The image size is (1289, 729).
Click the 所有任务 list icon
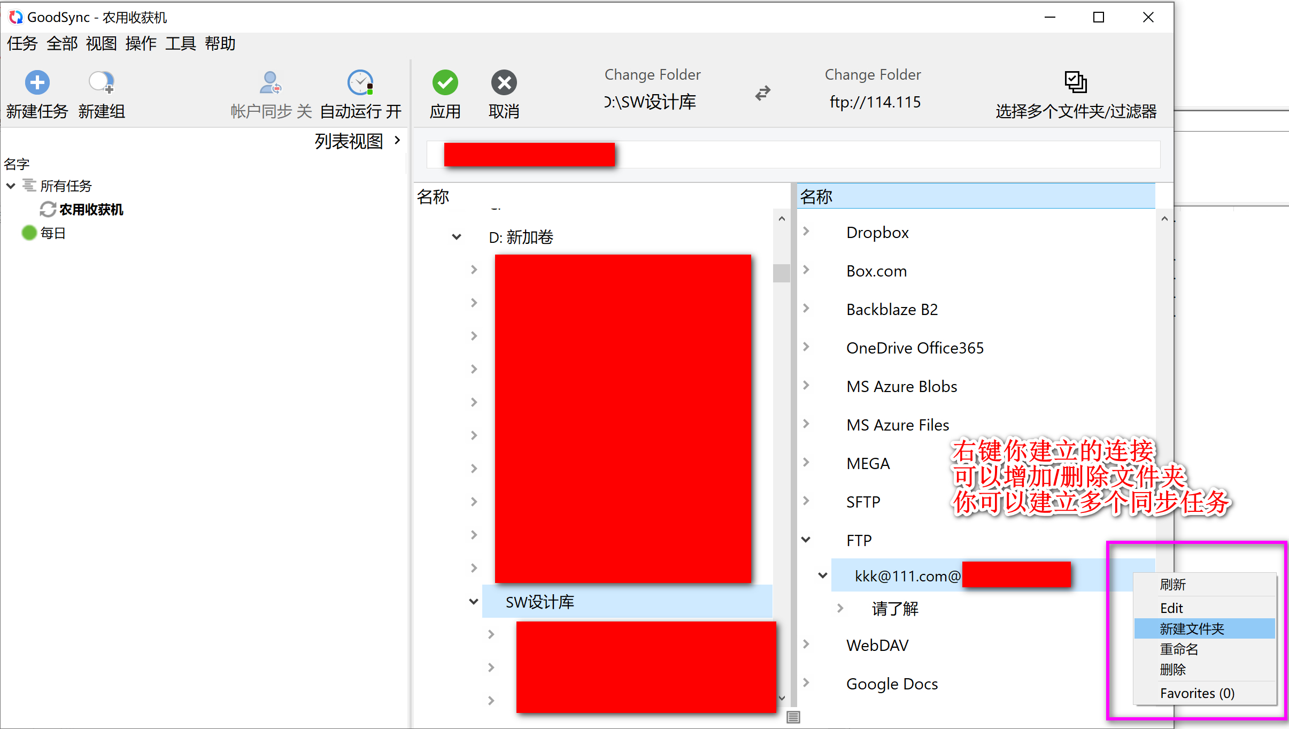[29, 185]
